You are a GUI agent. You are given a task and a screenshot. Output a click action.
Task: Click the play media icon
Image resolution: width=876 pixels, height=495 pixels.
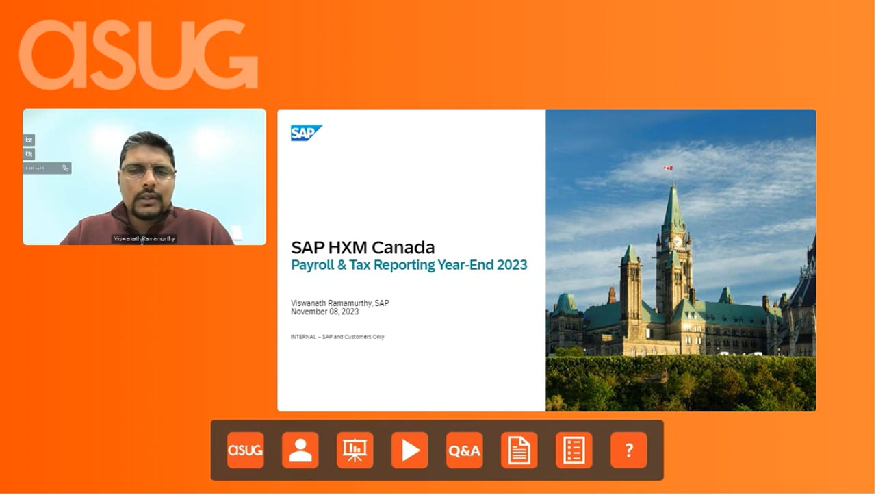coord(409,450)
